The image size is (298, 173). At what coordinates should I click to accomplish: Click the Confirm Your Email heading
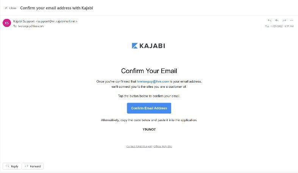pyautogui.click(x=149, y=71)
